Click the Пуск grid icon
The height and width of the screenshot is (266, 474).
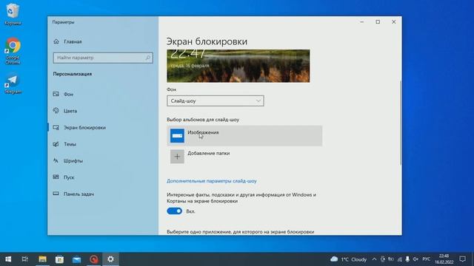56,177
